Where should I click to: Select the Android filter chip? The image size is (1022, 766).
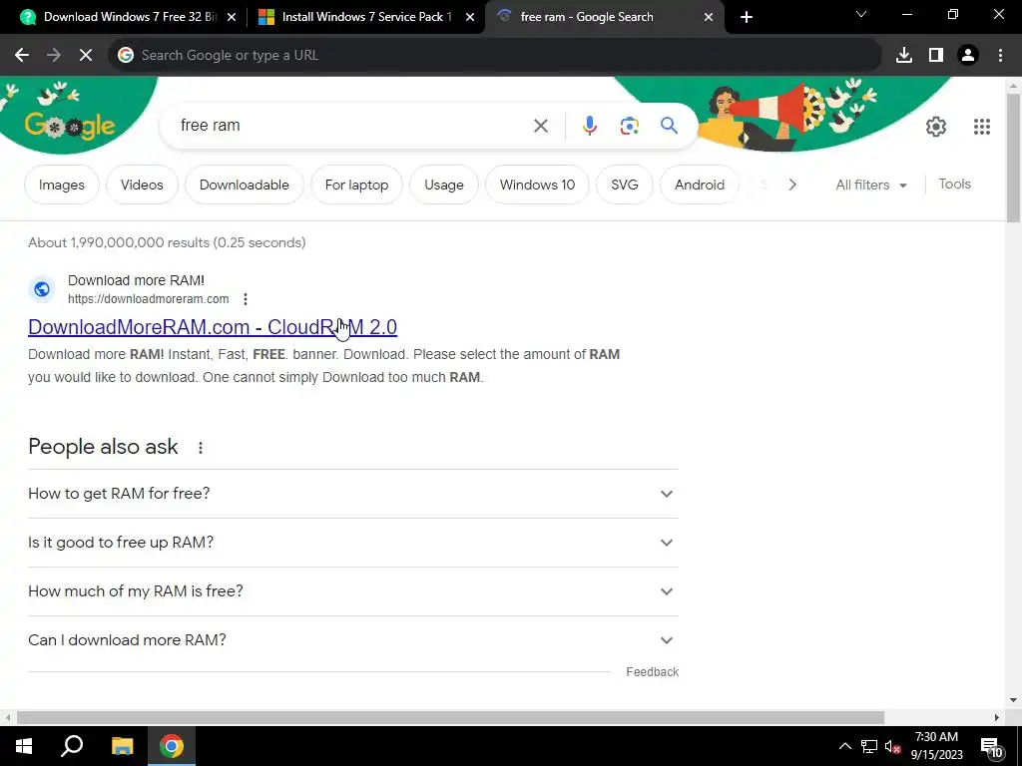point(700,185)
